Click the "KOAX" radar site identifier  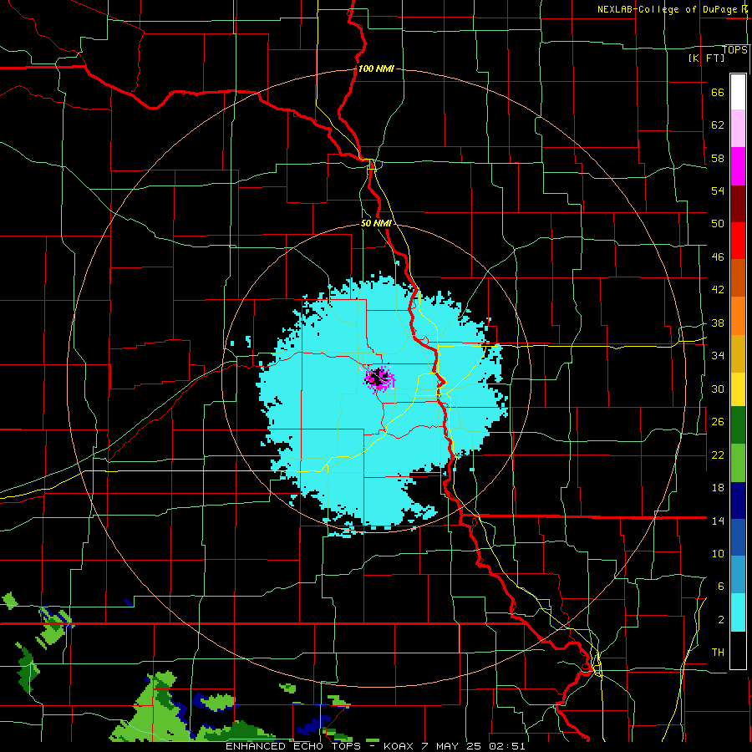pyautogui.click(x=400, y=746)
